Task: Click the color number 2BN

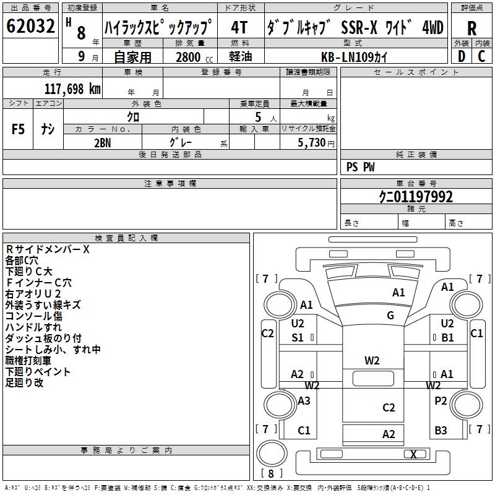Action: point(103,143)
